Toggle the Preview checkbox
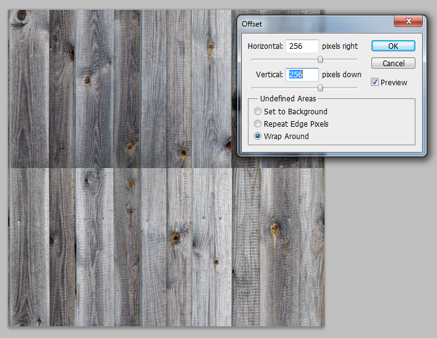The height and width of the screenshot is (338, 437). (x=375, y=82)
